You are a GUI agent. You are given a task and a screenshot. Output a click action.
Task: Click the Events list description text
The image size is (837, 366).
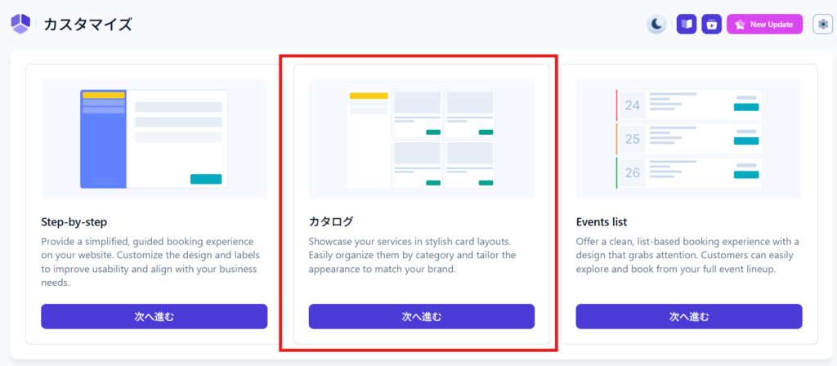coord(688,255)
